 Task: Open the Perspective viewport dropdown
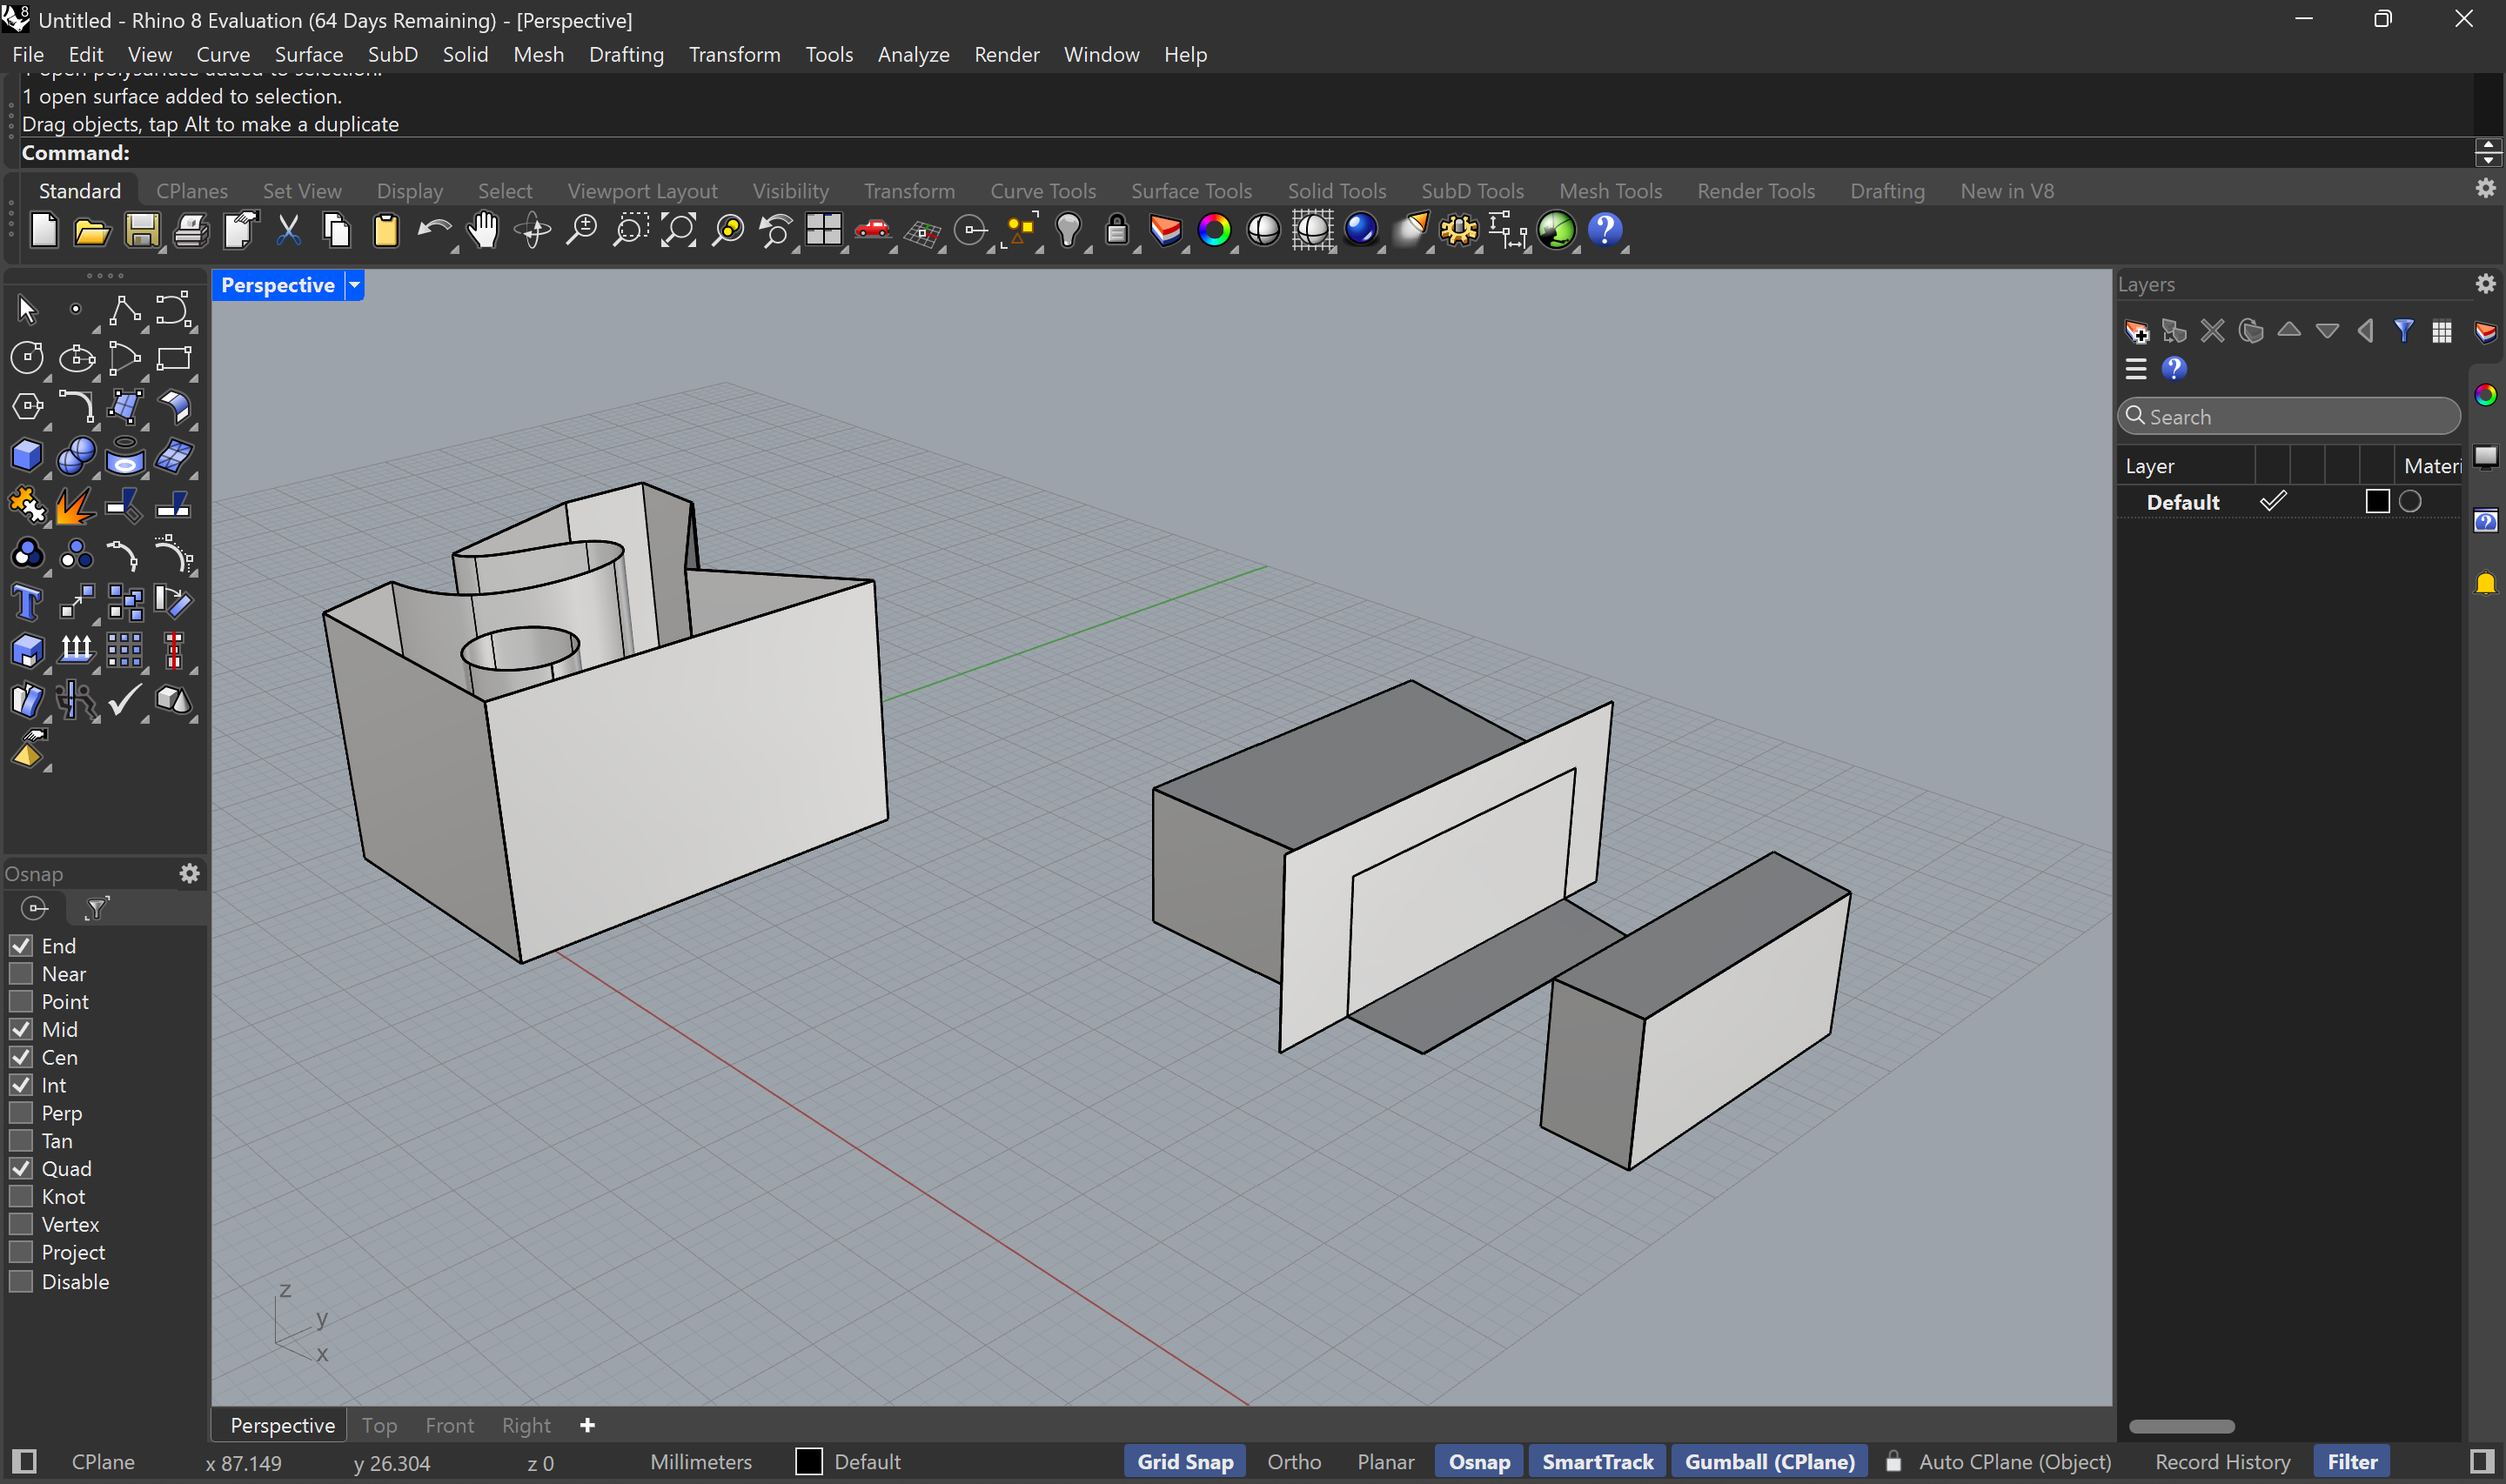coord(353,285)
